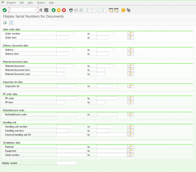Click the Material from-value input field
This screenshot has height=172, width=196.
coord(71,147)
